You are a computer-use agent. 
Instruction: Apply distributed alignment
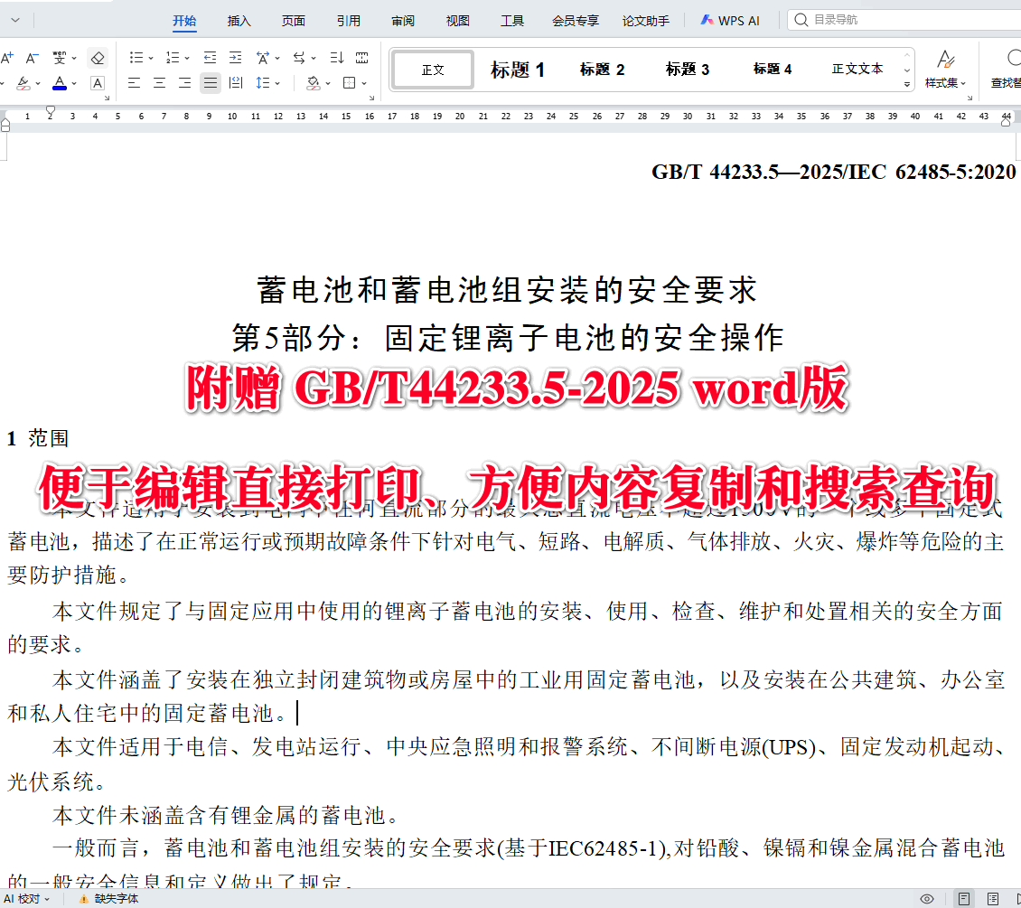236,82
